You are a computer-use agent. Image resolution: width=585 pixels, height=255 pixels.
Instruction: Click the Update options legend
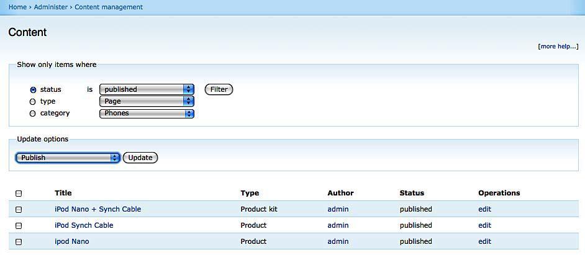pyautogui.click(x=43, y=139)
